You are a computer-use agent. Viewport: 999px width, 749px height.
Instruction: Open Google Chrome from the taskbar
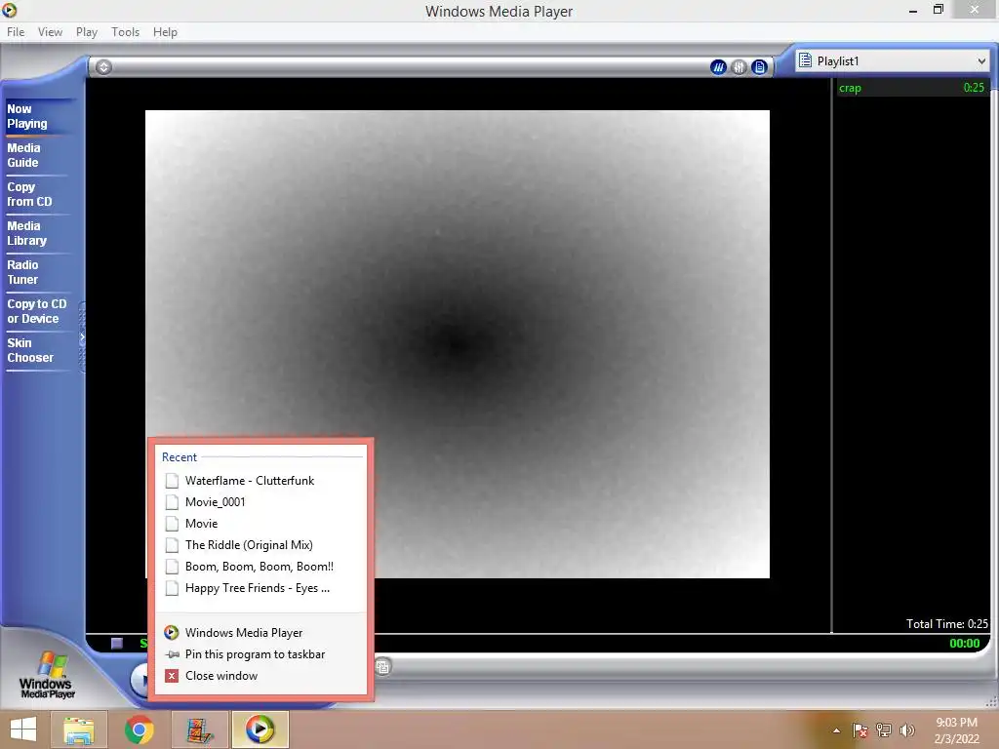point(139,729)
